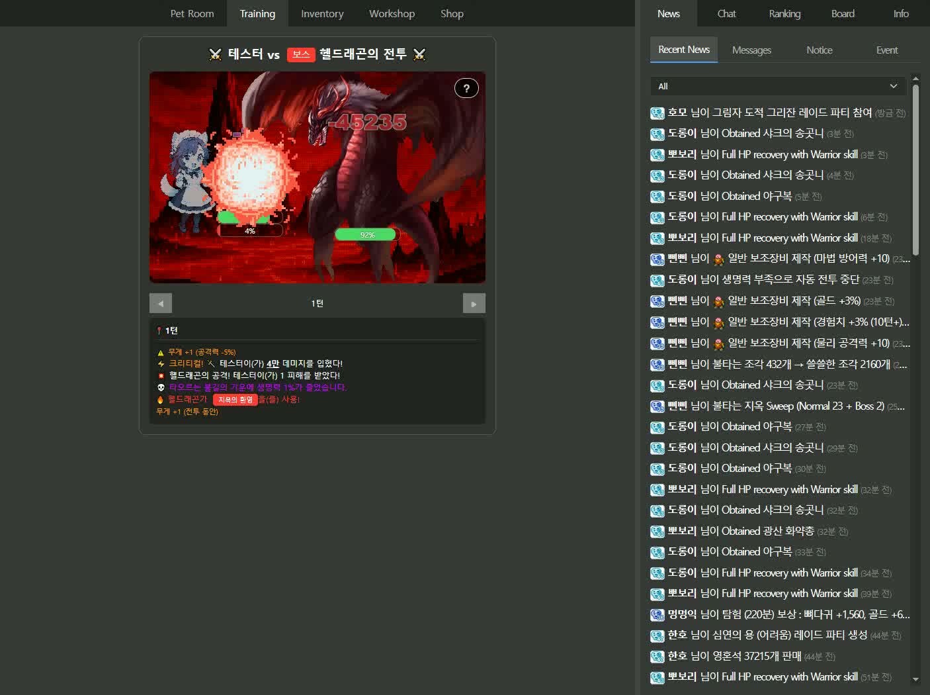Open the battle help question mark icon

click(466, 88)
